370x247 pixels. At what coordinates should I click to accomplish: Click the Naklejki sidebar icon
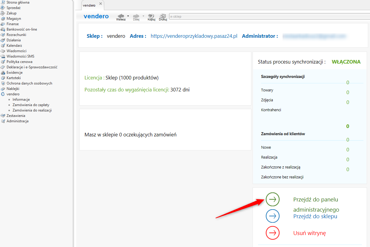tap(3, 89)
